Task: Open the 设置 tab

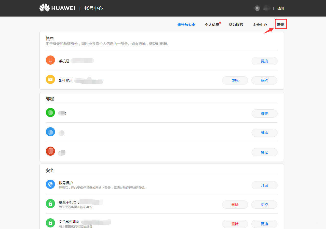Action: tap(280, 25)
